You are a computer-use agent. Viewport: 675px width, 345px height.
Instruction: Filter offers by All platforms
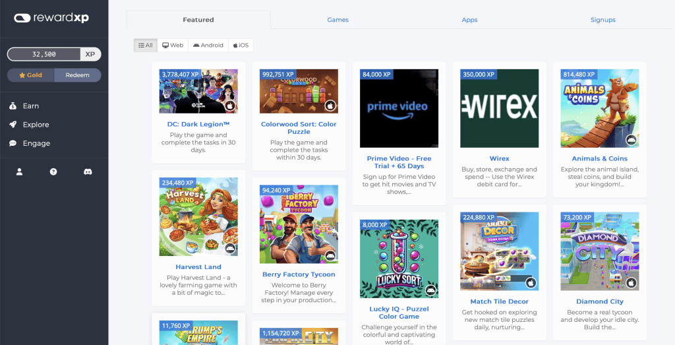[146, 46]
